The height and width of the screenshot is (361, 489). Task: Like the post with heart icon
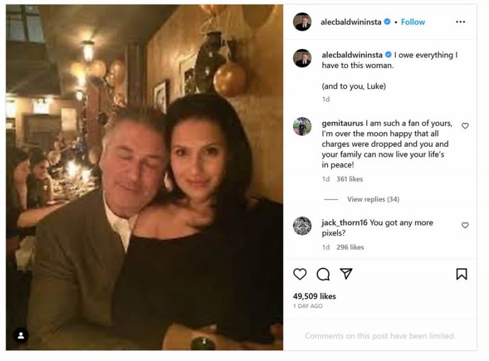coord(300,274)
